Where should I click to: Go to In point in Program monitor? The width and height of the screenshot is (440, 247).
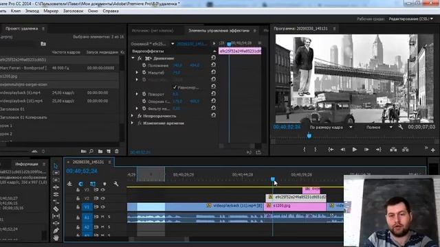click(x=331, y=150)
